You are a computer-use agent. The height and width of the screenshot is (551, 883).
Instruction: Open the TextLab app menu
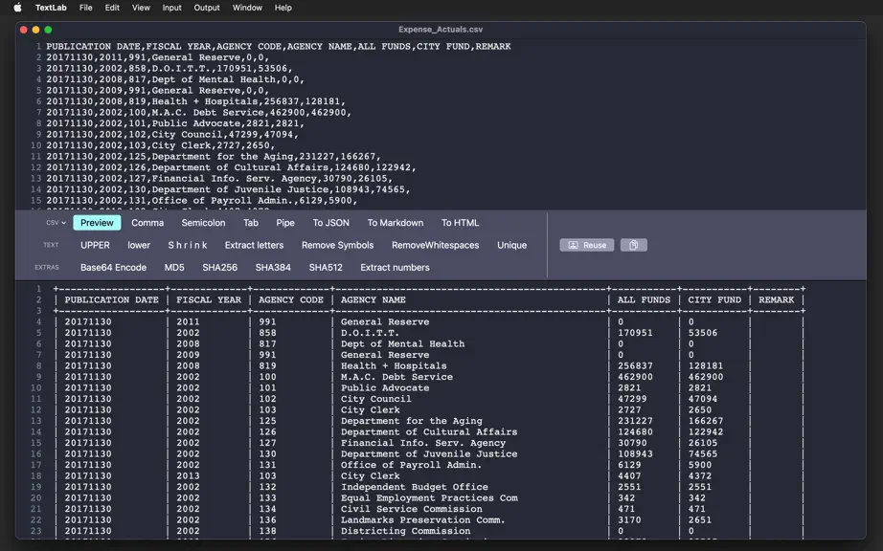click(x=51, y=8)
